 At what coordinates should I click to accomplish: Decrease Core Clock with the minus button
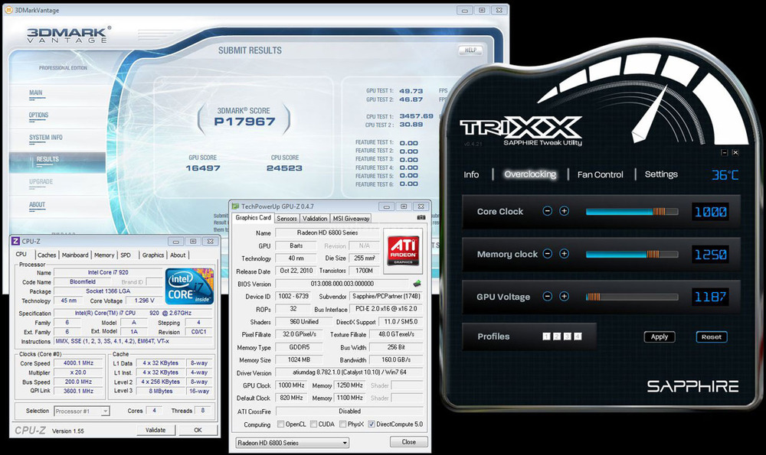[x=548, y=211]
